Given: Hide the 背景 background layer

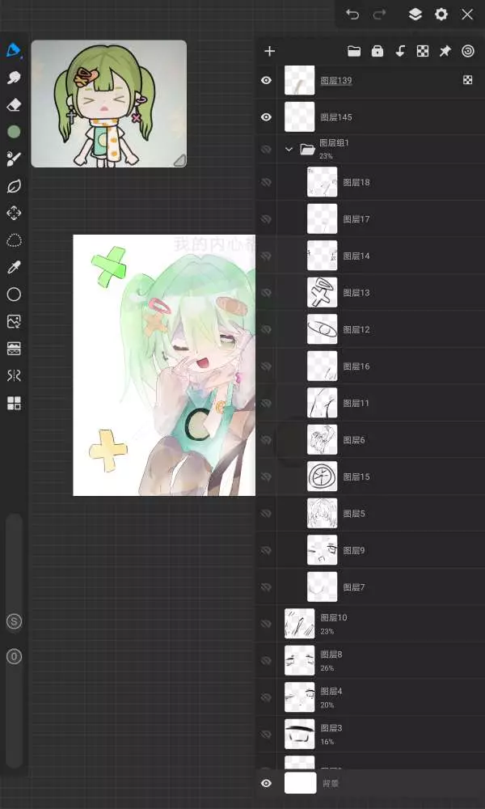Looking at the screenshot, I should [266, 783].
